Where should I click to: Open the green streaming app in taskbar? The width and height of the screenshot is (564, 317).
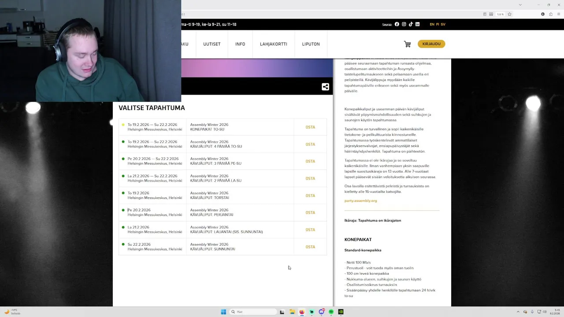312,312
